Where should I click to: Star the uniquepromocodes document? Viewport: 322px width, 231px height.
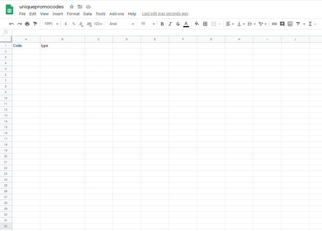72,7
